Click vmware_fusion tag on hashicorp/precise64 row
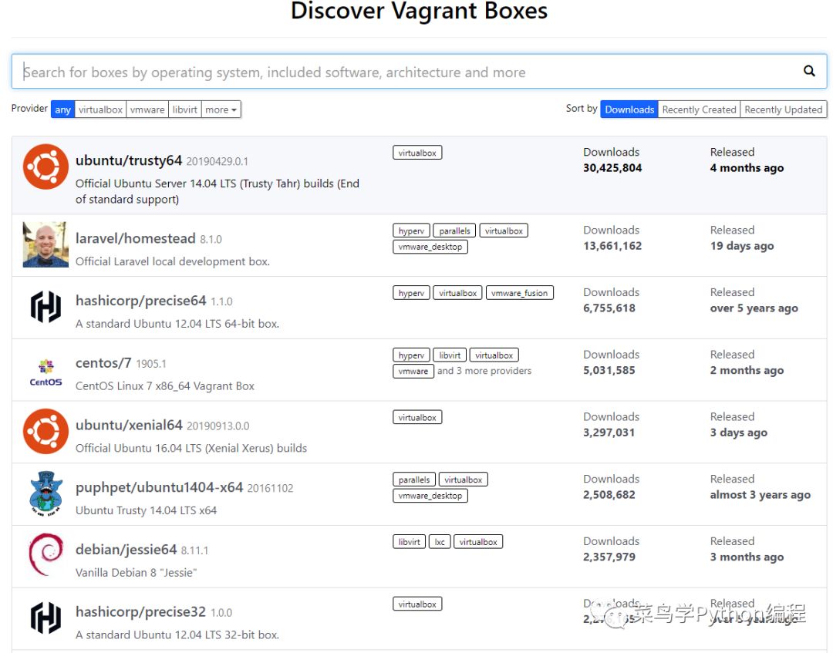833x653 pixels. [x=520, y=293]
